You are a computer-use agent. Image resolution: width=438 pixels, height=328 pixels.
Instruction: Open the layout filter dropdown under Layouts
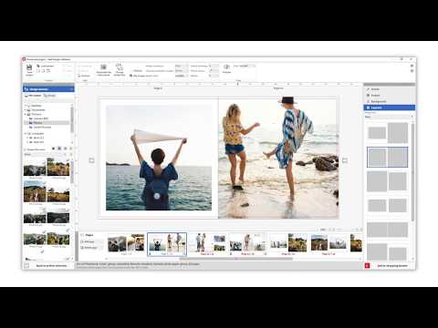(389, 117)
